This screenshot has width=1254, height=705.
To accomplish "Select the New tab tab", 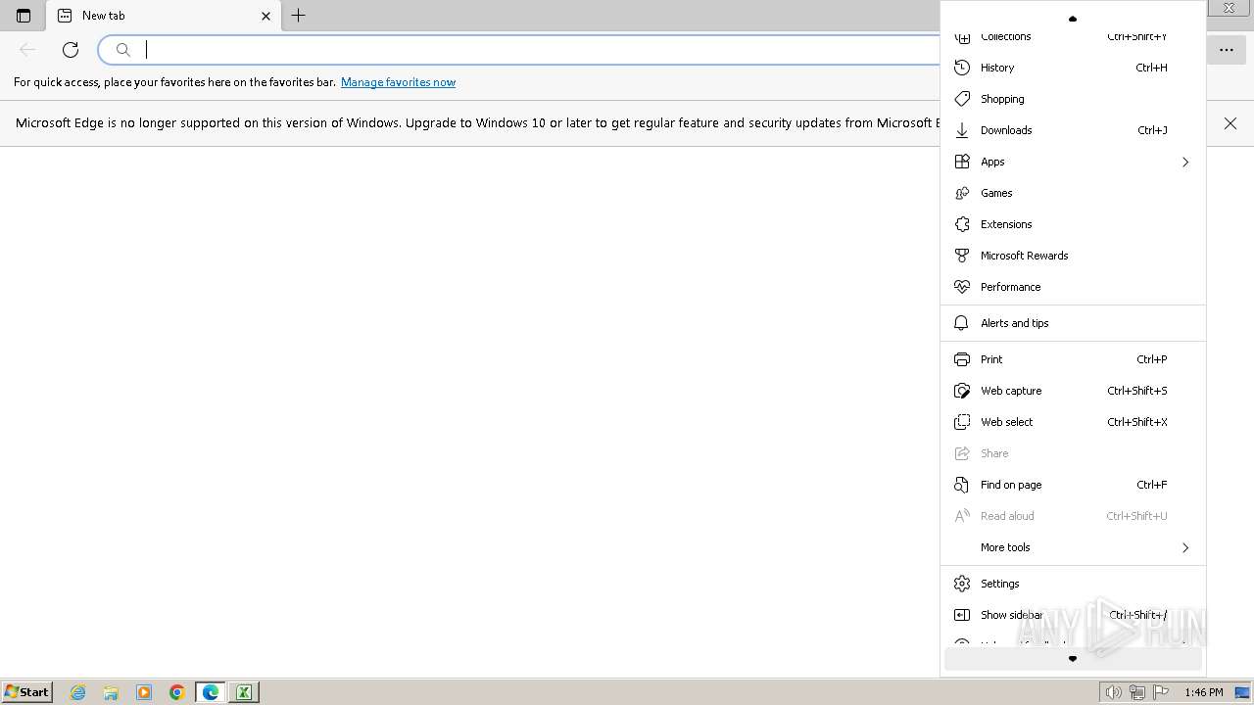I will tap(164, 16).
